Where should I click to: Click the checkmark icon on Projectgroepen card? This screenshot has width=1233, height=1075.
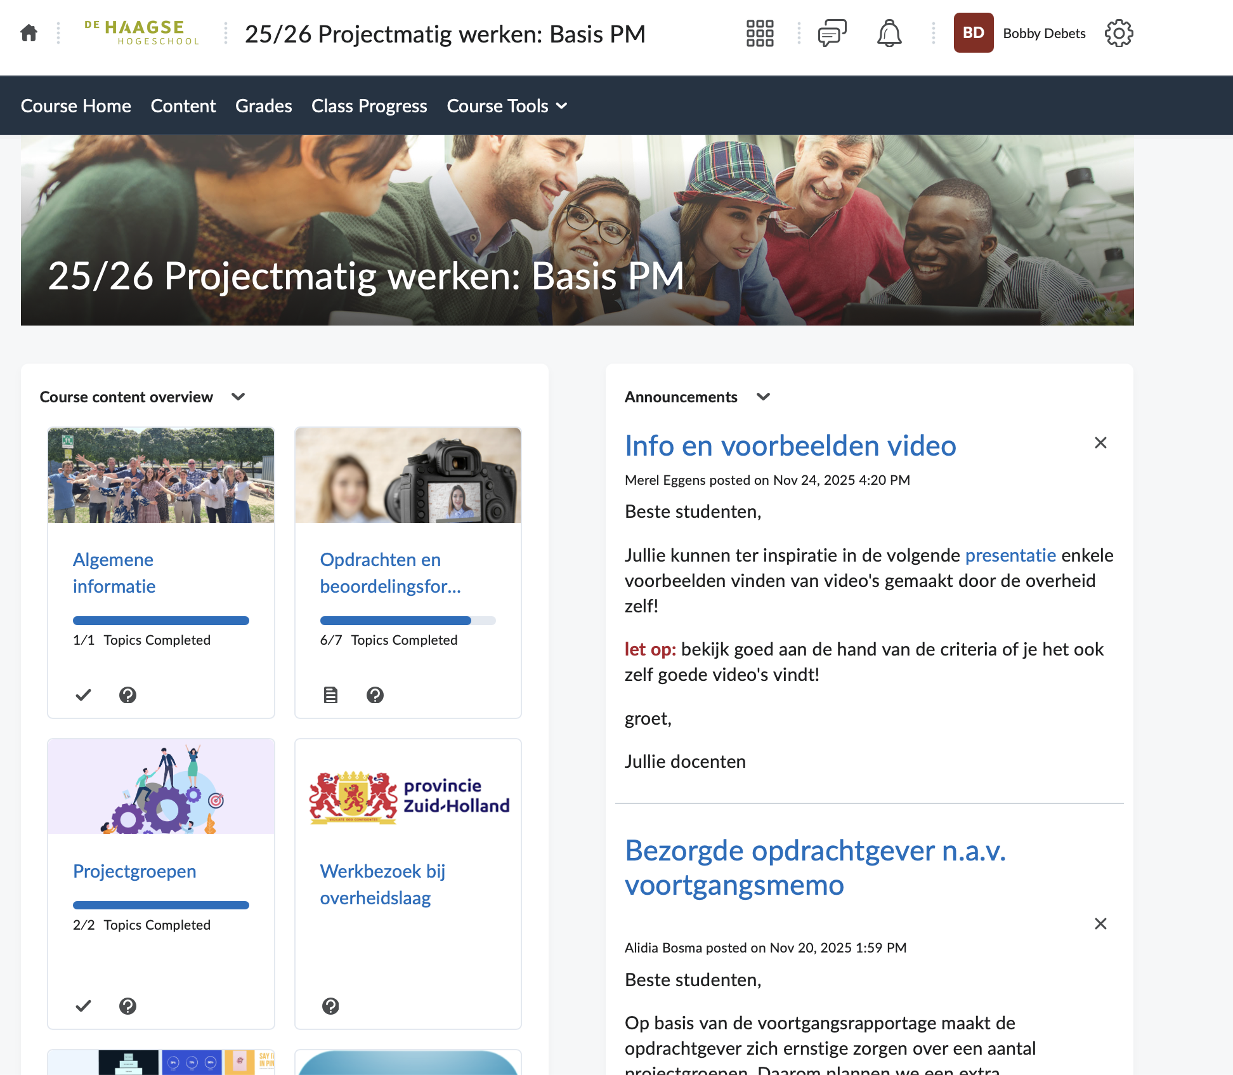[x=83, y=1006]
